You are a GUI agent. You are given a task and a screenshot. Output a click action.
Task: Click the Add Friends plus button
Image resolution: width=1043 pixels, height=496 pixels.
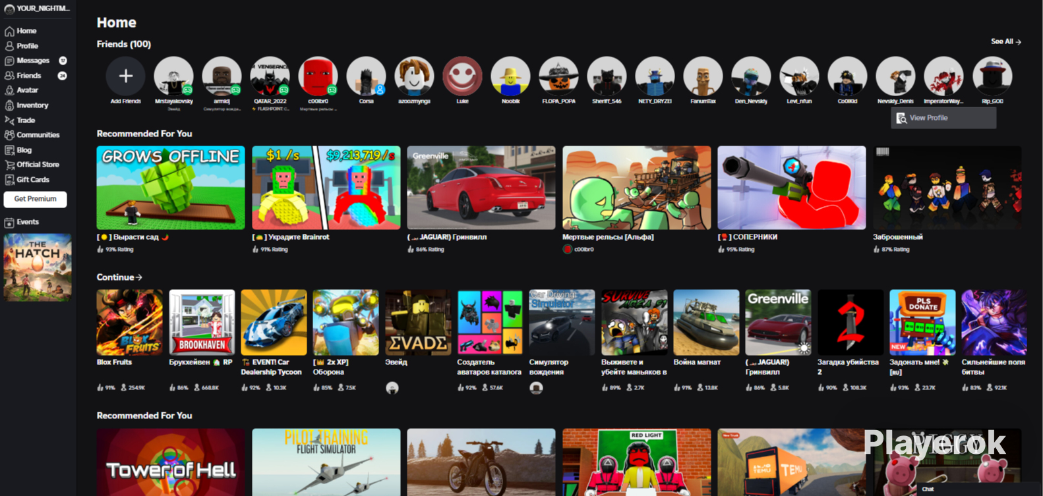[125, 76]
